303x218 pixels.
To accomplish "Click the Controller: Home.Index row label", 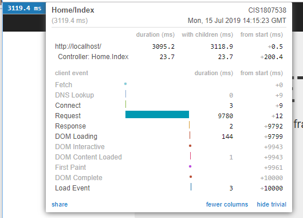I will coord(93,57).
